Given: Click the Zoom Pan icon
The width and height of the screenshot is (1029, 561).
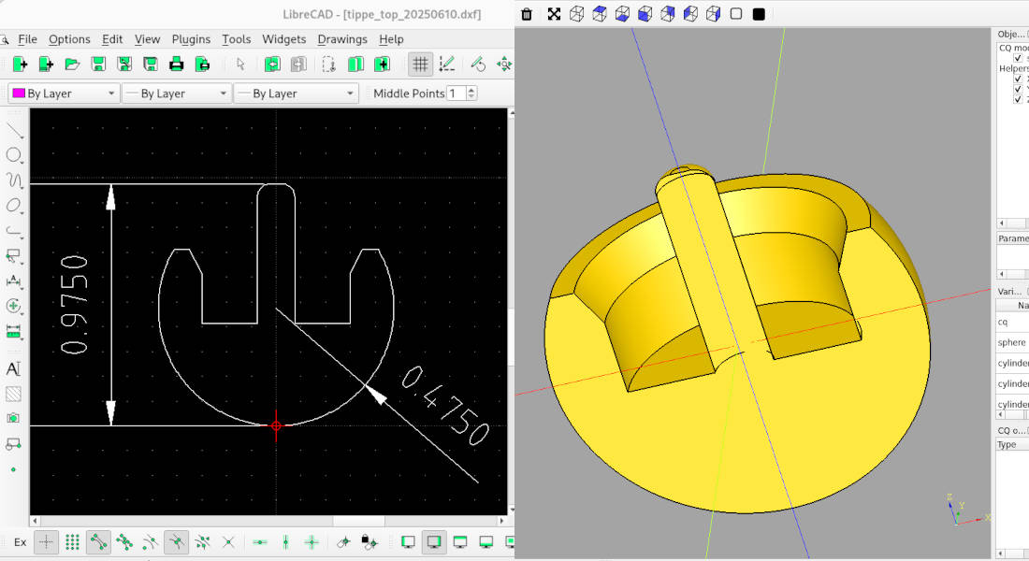Looking at the screenshot, I should [x=504, y=65].
